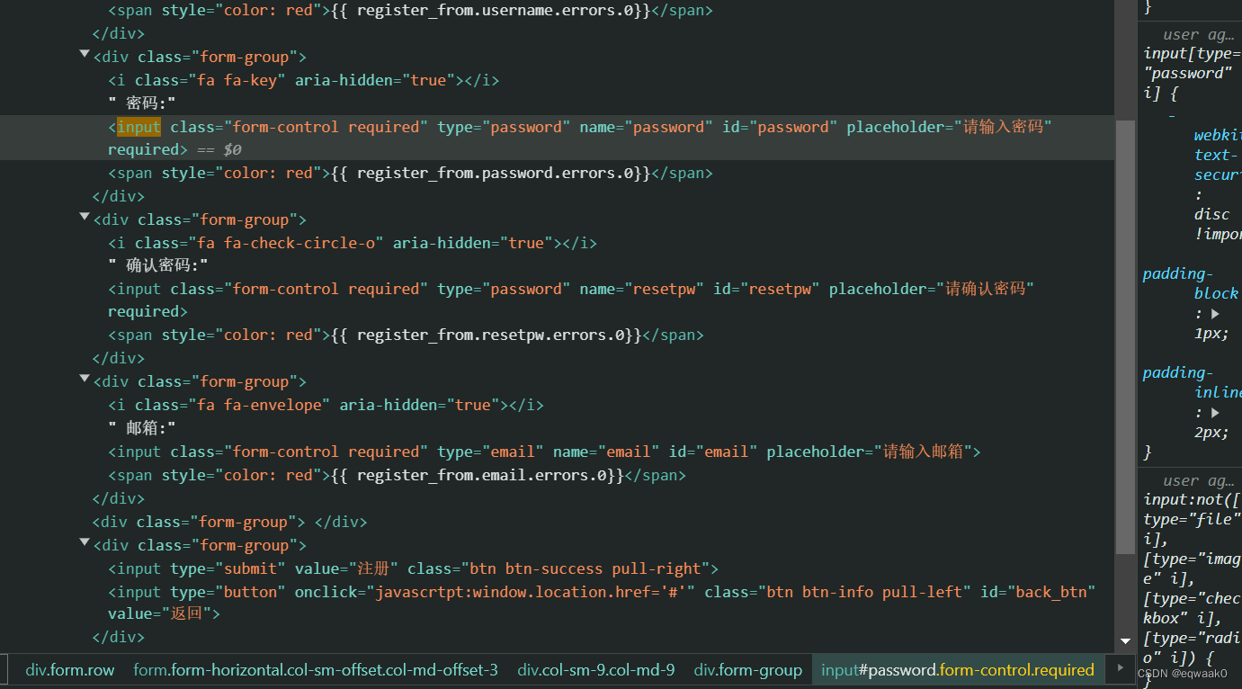This screenshot has width=1242, height=689.
Task: Select the email.errors.0 span line
Action: coord(397,475)
